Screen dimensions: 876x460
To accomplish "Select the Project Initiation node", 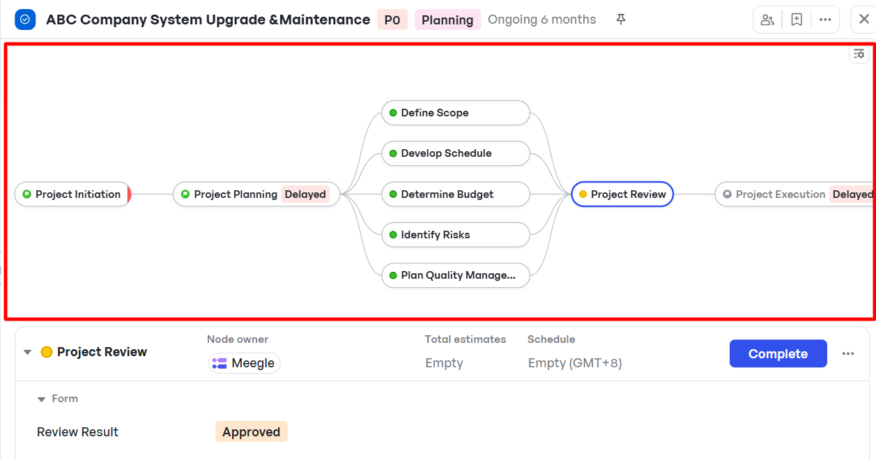I will point(72,194).
